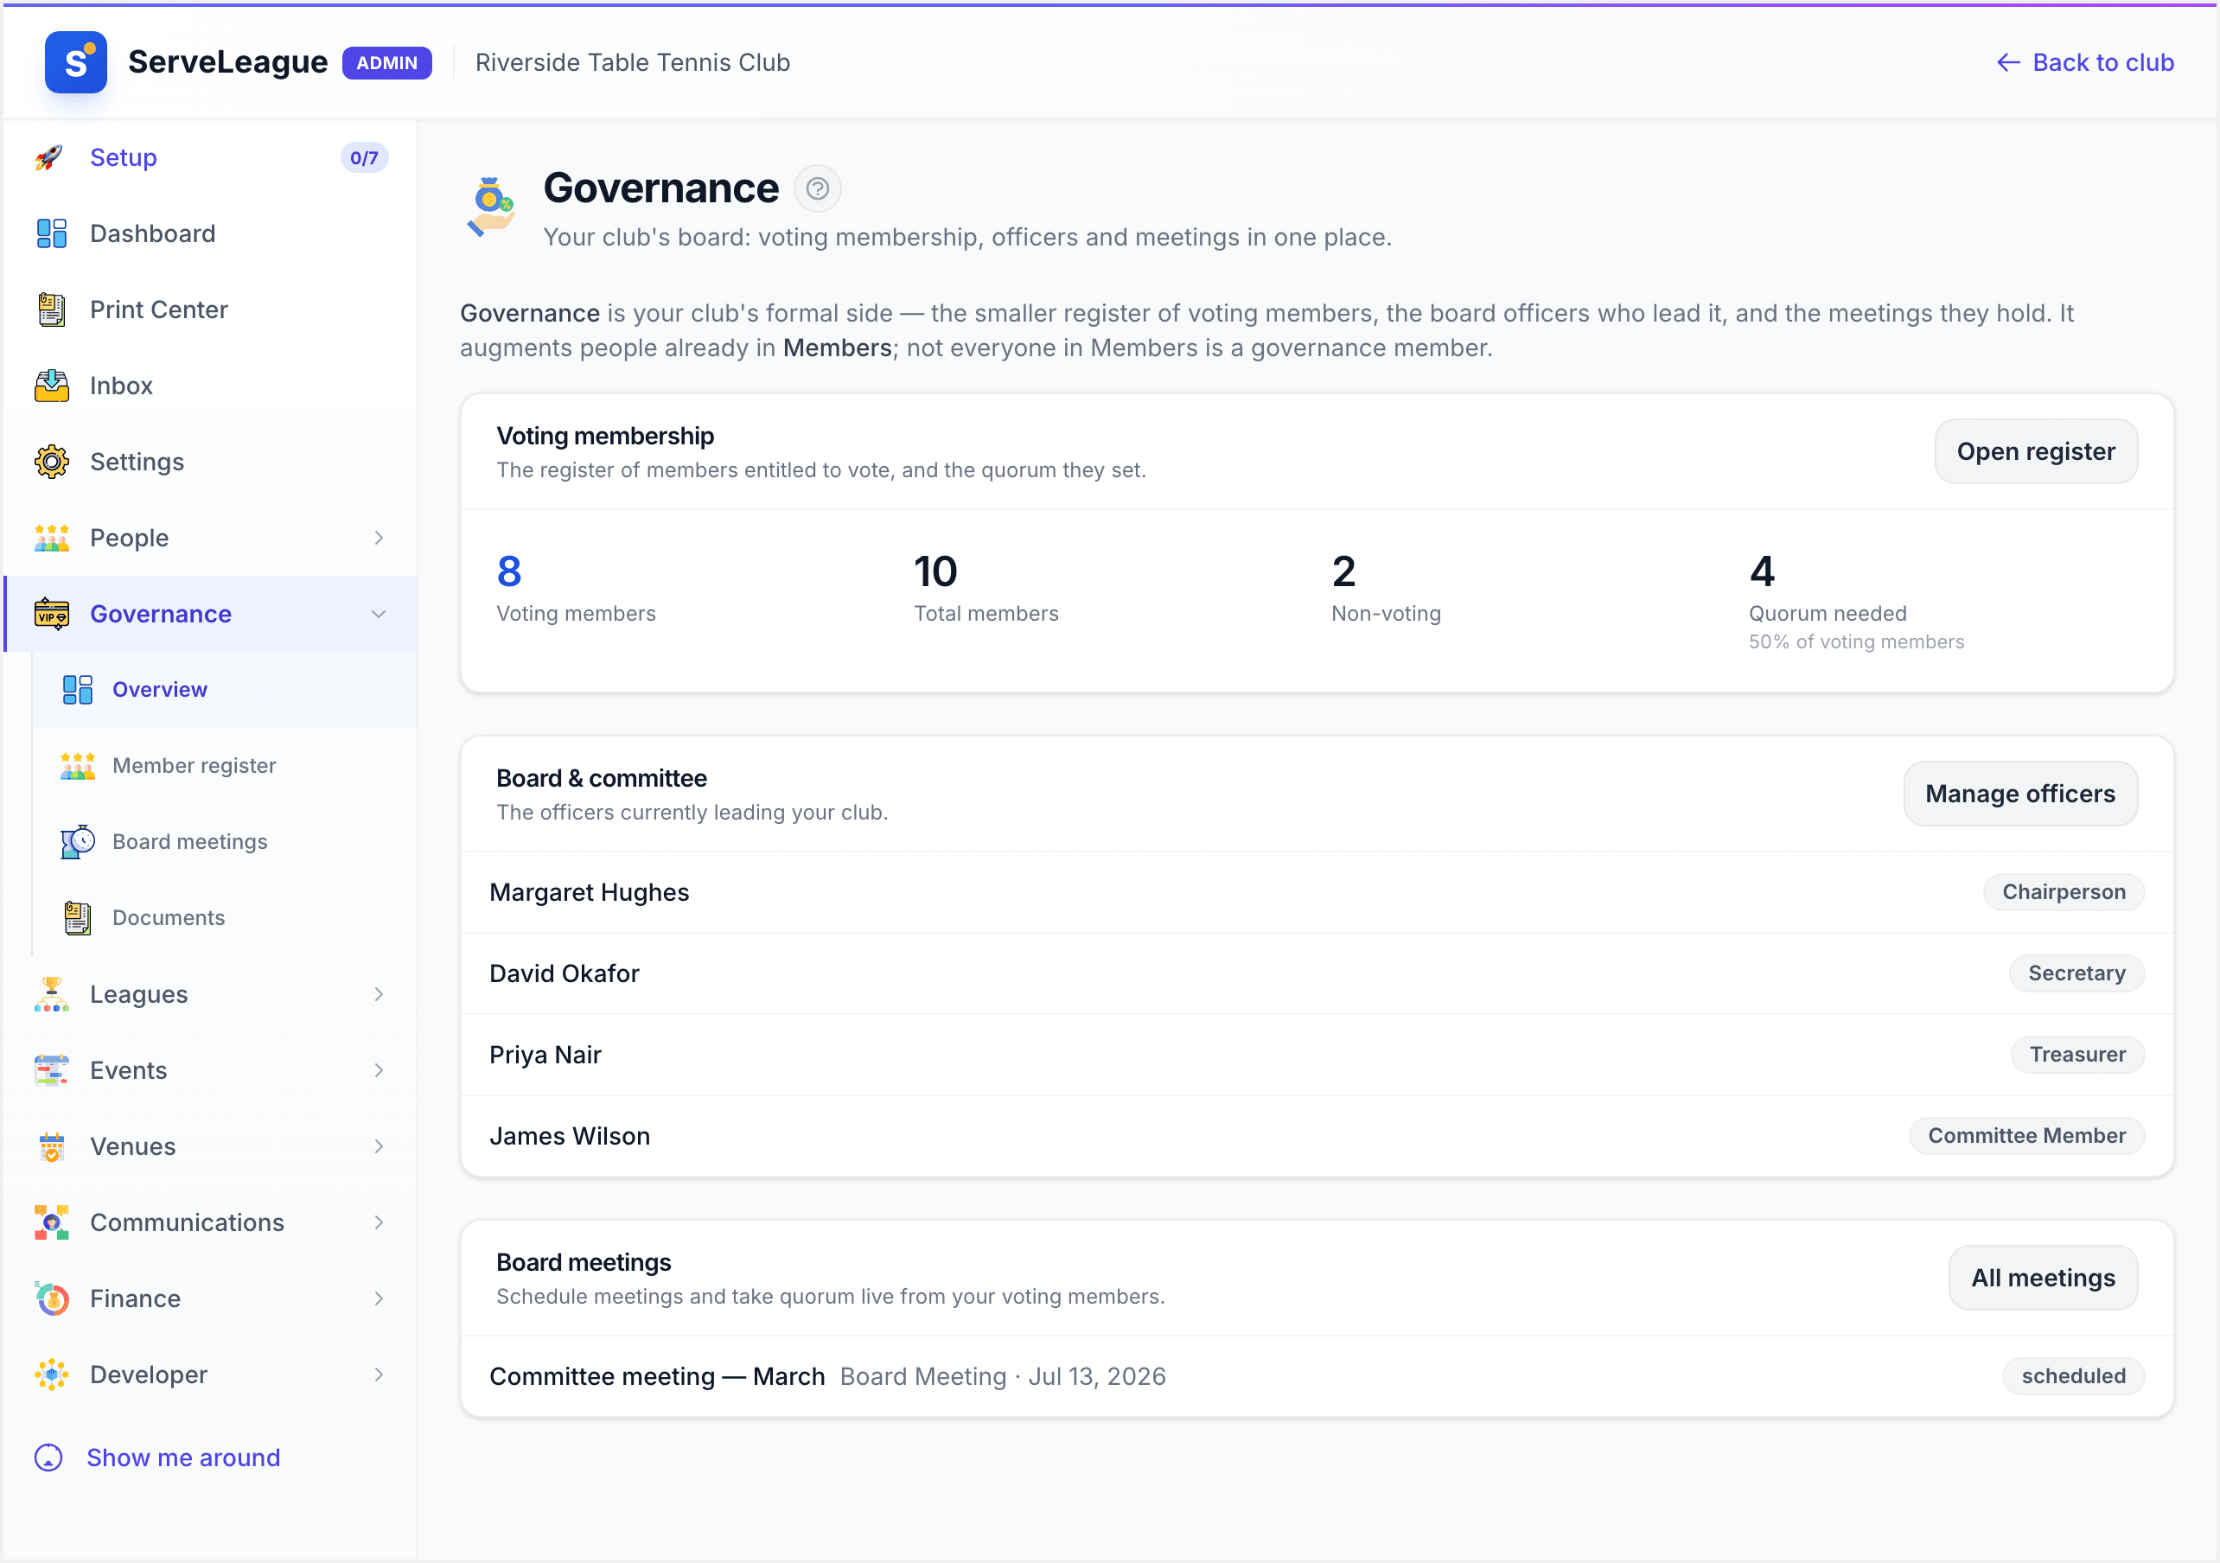Click the Manage officers button
The image size is (2220, 1563).
click(x=2019, y=794)
